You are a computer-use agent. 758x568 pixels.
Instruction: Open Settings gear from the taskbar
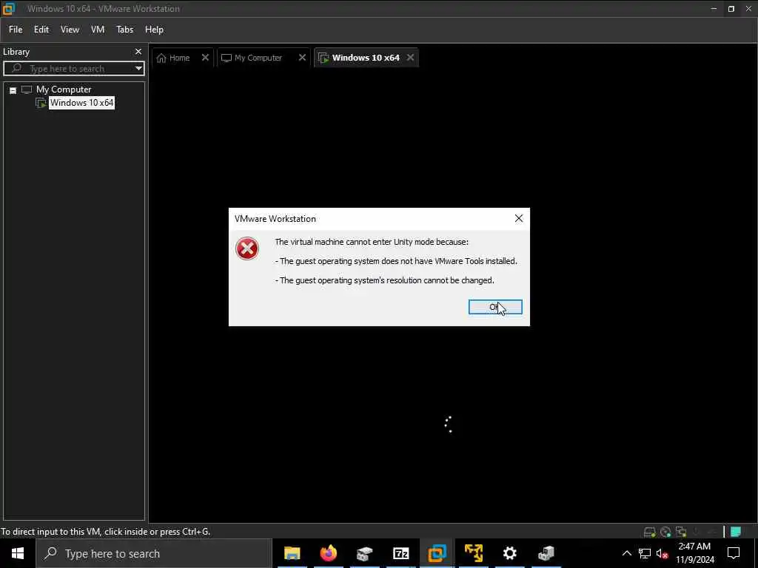tap(509, 553)
